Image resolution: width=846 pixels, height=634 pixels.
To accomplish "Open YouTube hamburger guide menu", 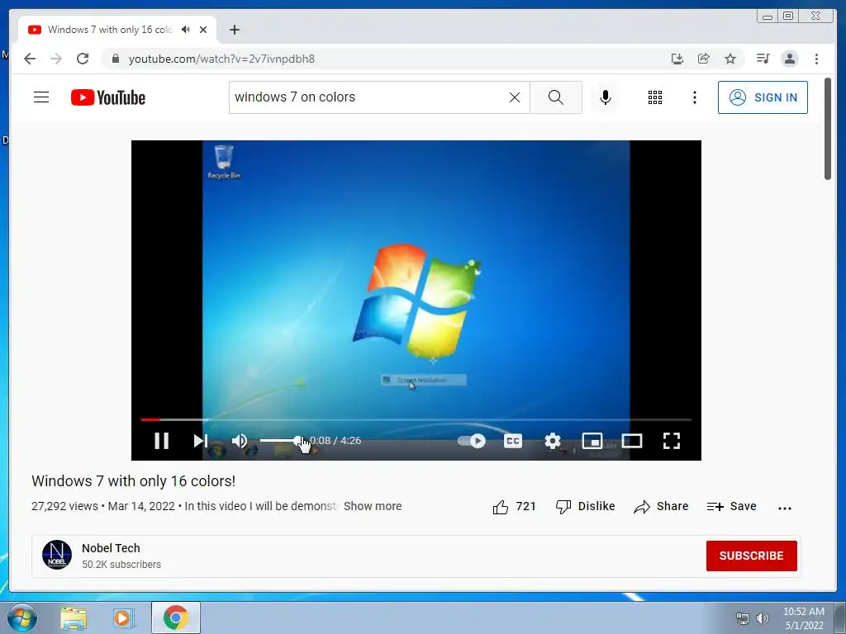I will coord(41,97).
